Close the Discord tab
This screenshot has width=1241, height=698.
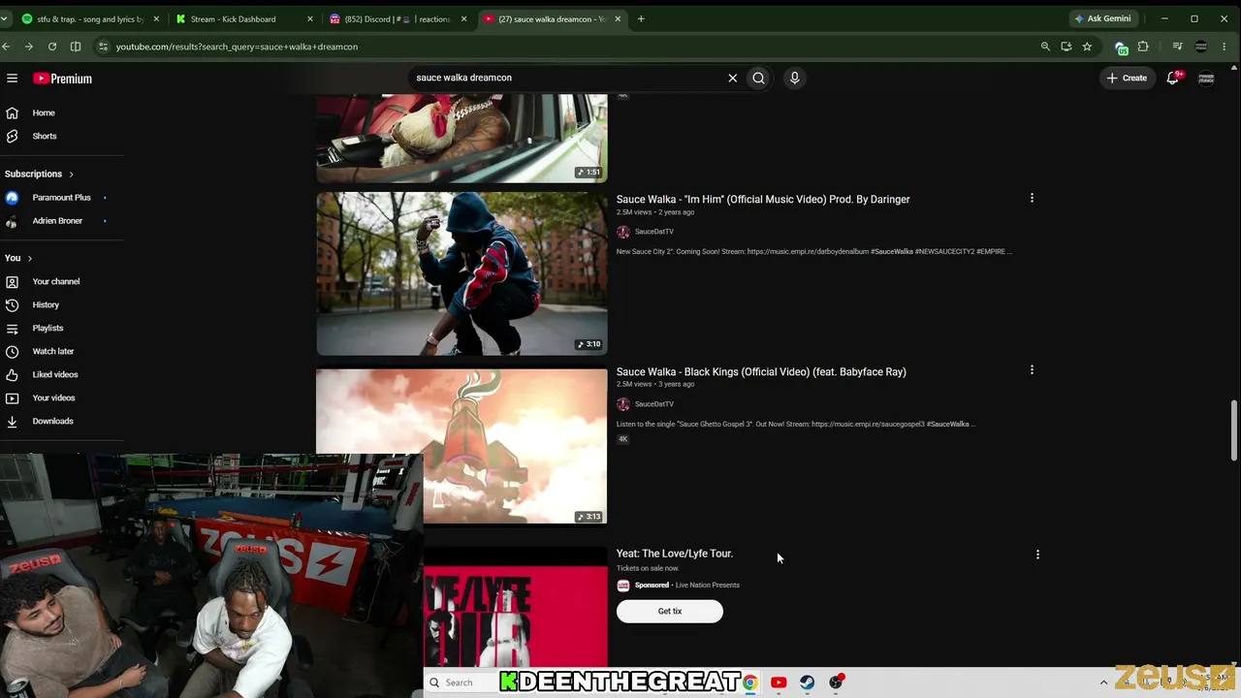463,19
